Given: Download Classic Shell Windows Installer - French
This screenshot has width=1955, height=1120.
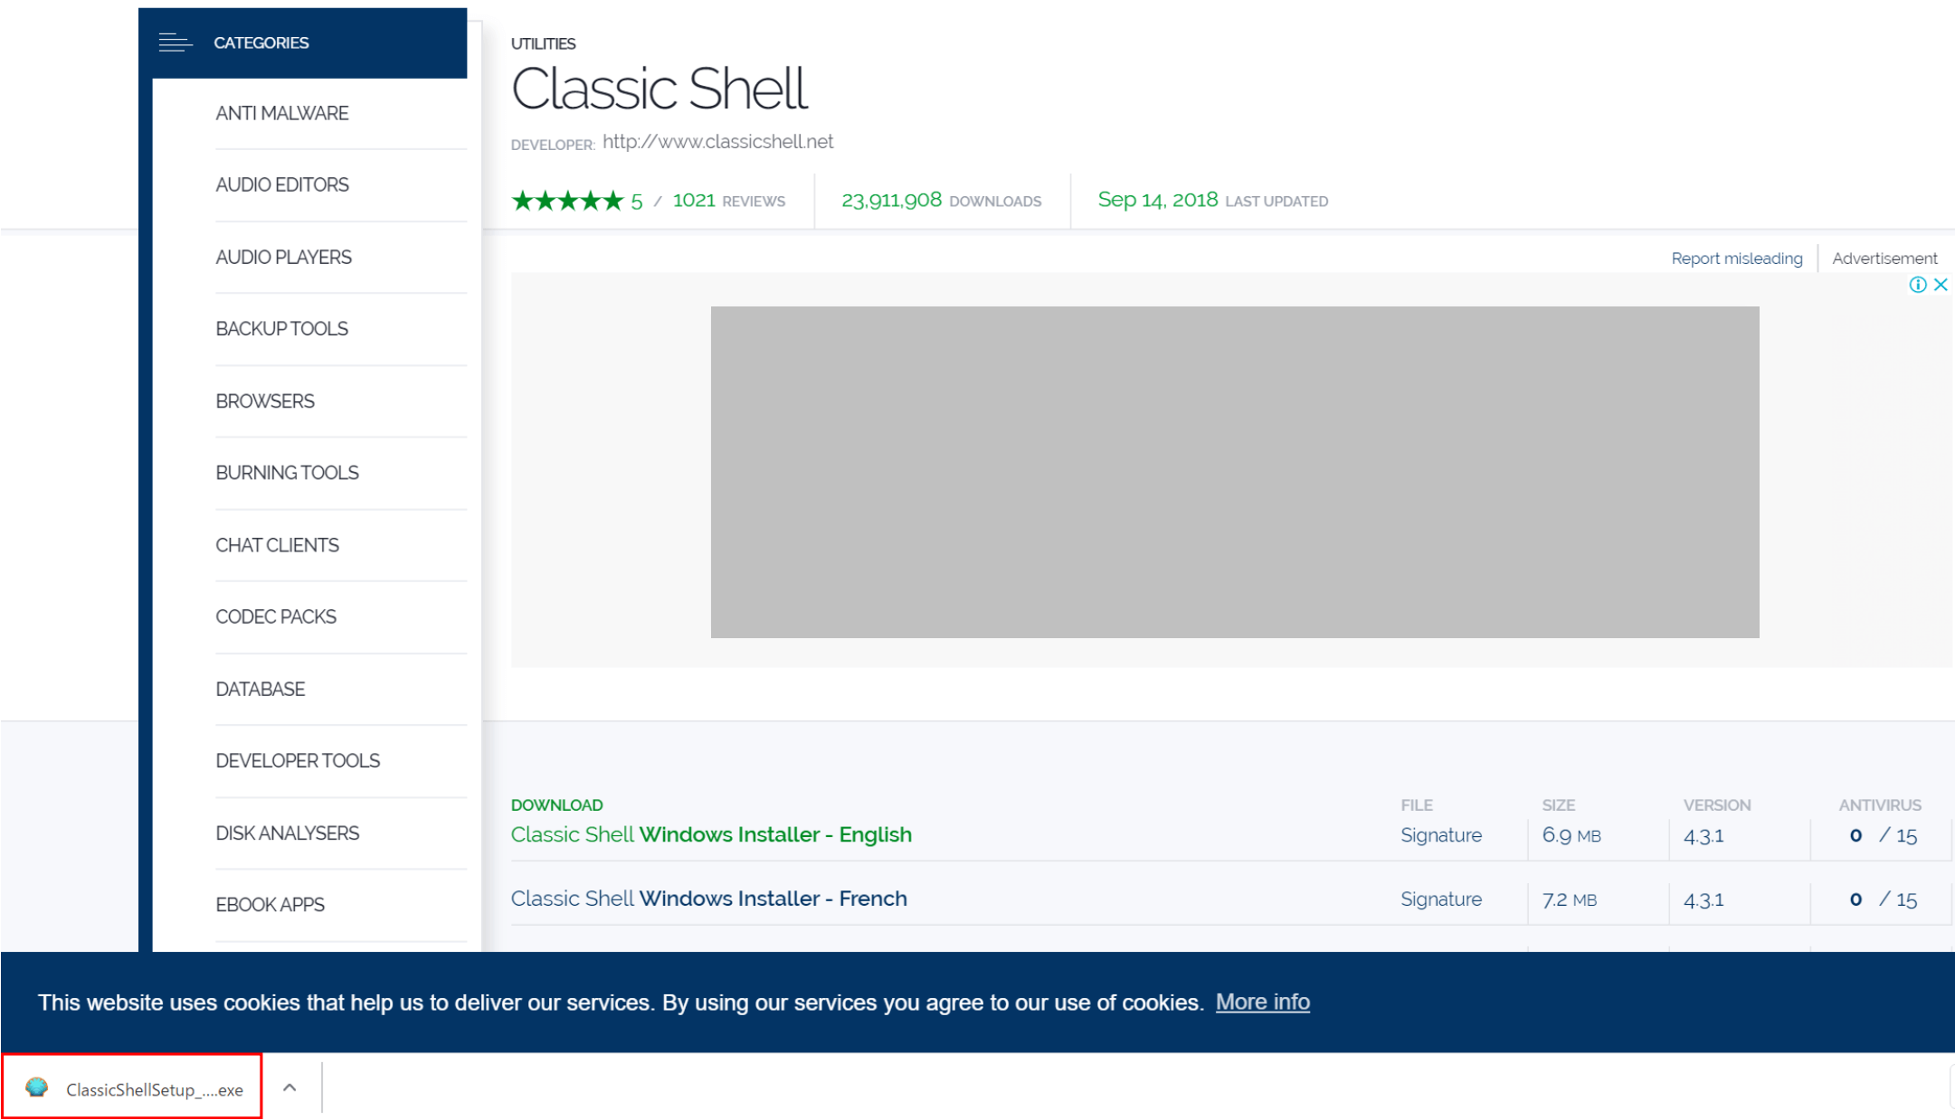Looking at the screenshot, I should coord(708,899).
